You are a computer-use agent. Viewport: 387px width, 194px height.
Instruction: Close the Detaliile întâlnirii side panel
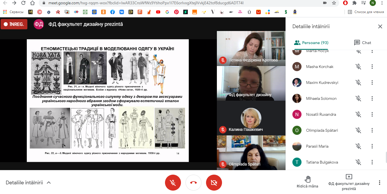(x=380, y=26)
